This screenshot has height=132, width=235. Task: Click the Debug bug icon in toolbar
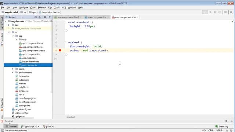coord(215,12)
